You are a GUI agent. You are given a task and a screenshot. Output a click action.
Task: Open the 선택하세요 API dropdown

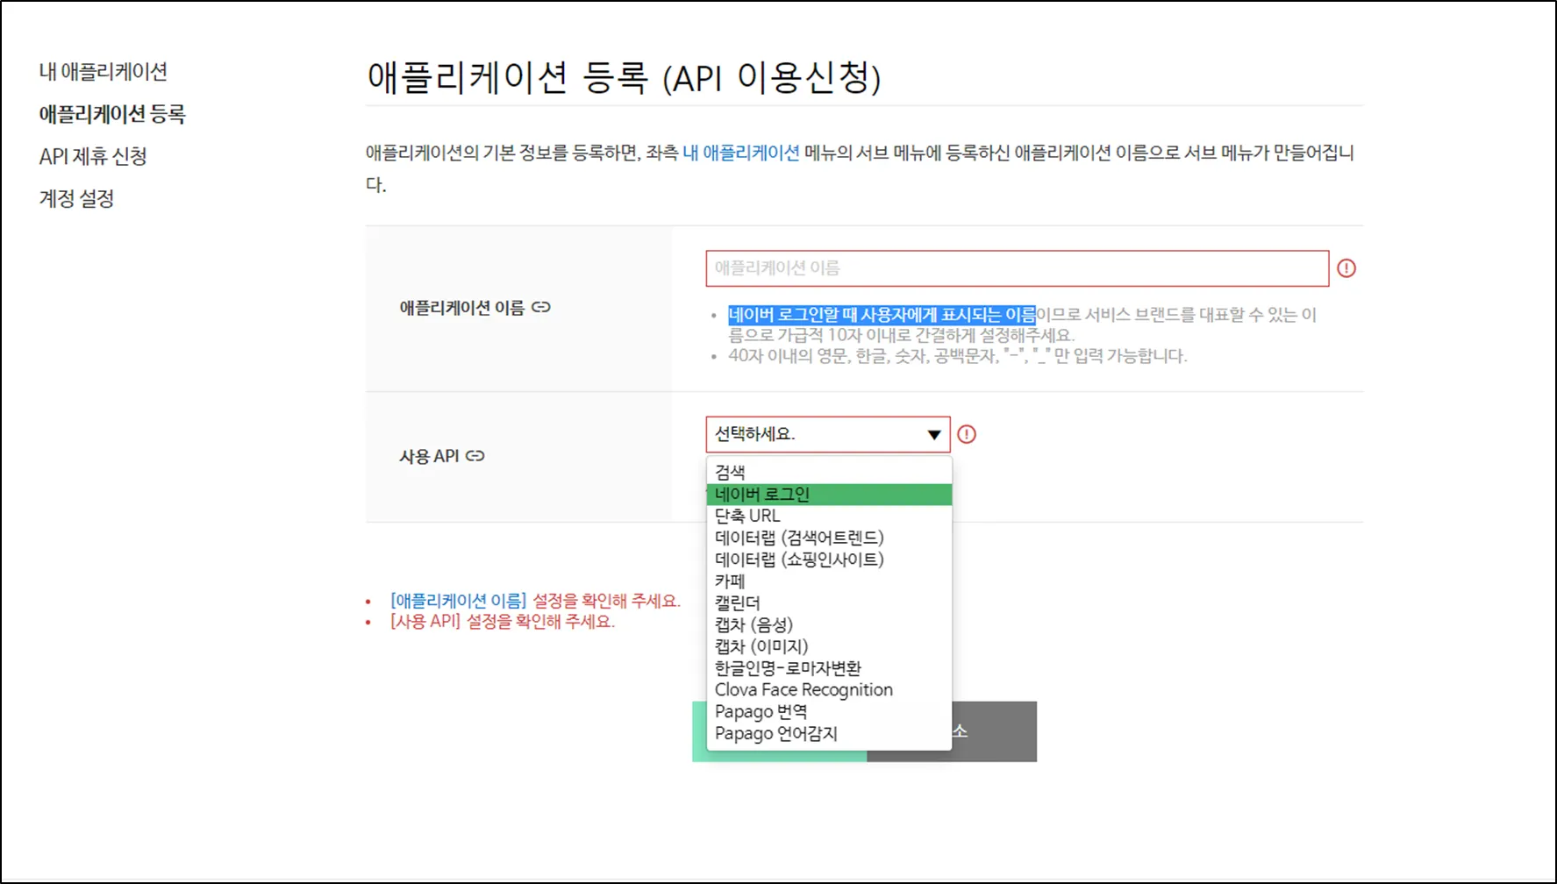point(828,434)
